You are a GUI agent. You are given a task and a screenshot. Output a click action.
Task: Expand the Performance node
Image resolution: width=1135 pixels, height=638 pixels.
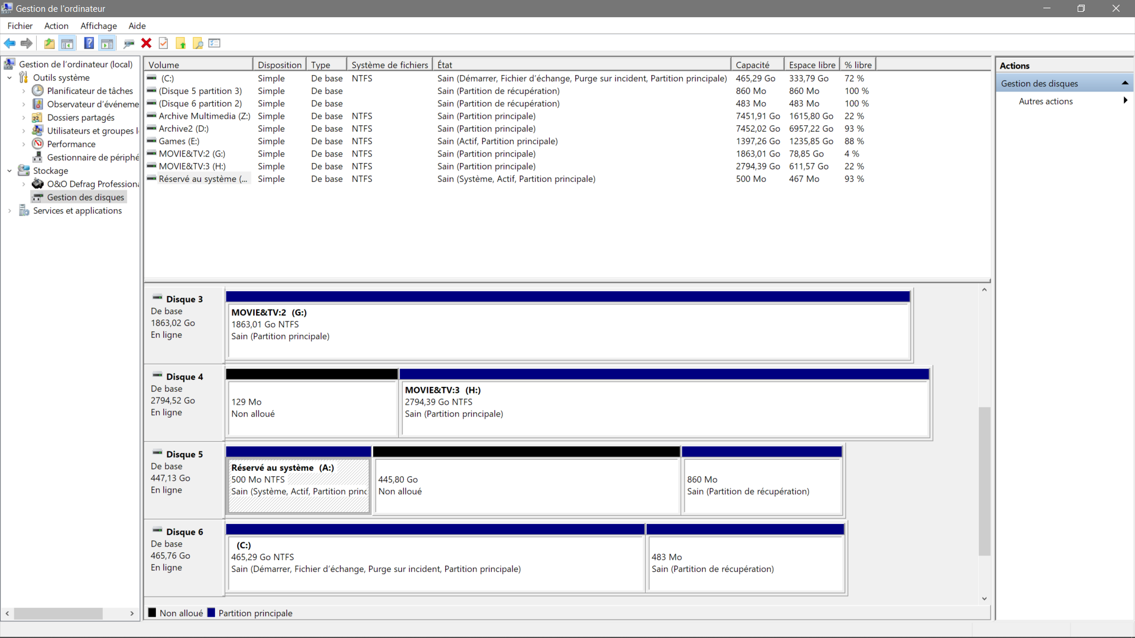click(24, 144)
